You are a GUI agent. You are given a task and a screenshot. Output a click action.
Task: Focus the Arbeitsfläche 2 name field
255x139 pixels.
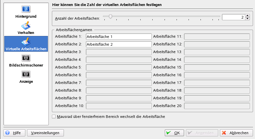pyautogui.click(x=118, y=44)
